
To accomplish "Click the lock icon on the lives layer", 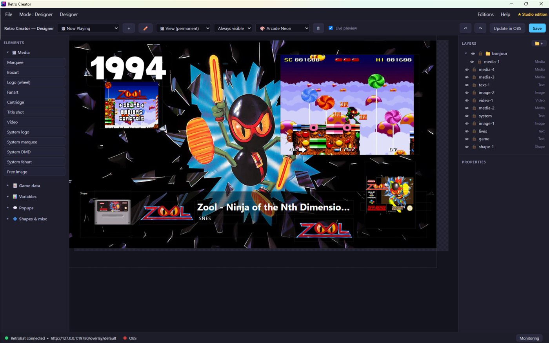I will 474,131.
